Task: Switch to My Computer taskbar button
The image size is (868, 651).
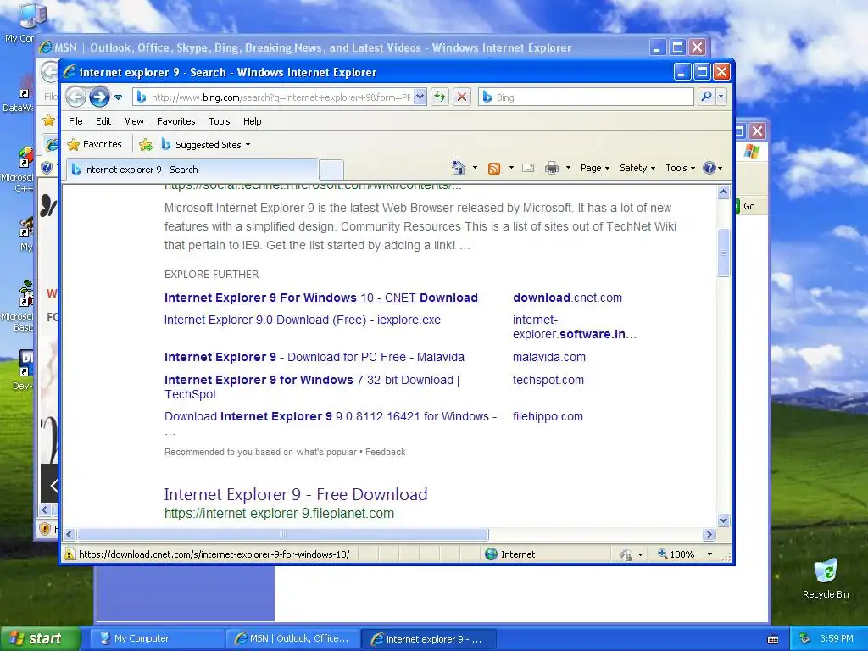Action: tap(156, 638)
